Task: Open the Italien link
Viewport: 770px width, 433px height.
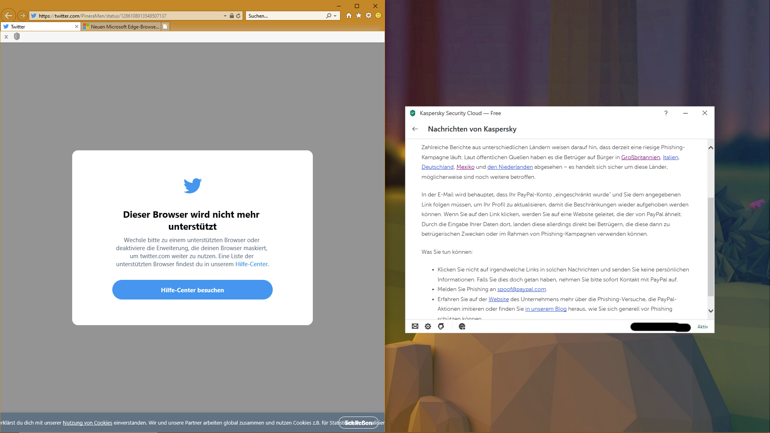Action: 670,157
